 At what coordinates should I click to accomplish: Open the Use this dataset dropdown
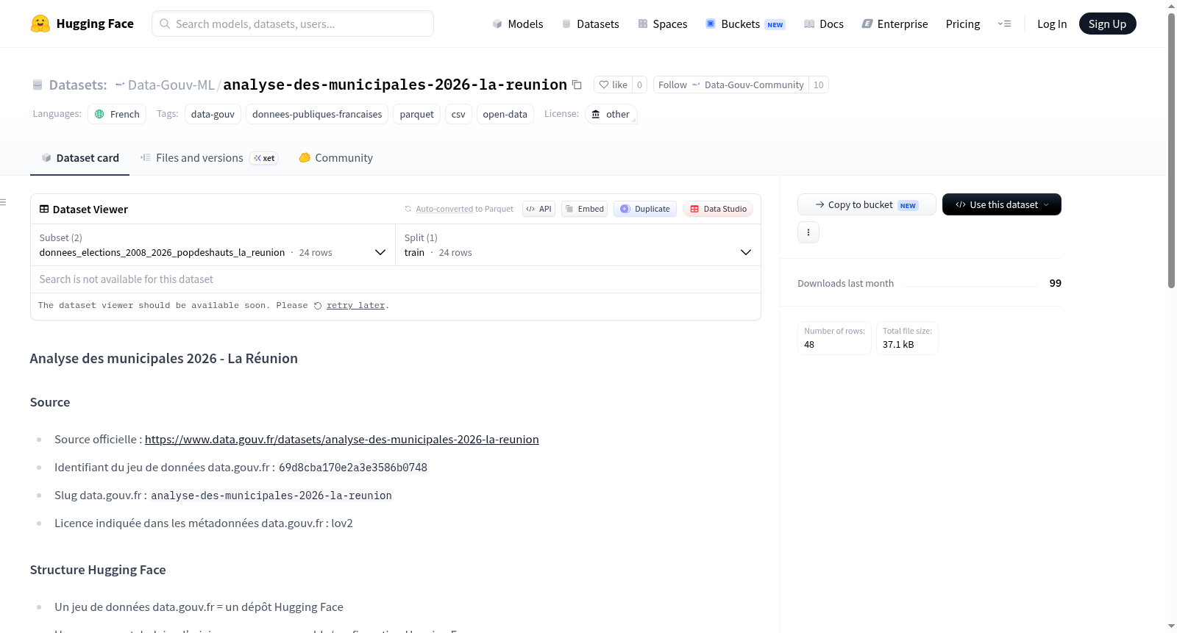coord(1001,204)
